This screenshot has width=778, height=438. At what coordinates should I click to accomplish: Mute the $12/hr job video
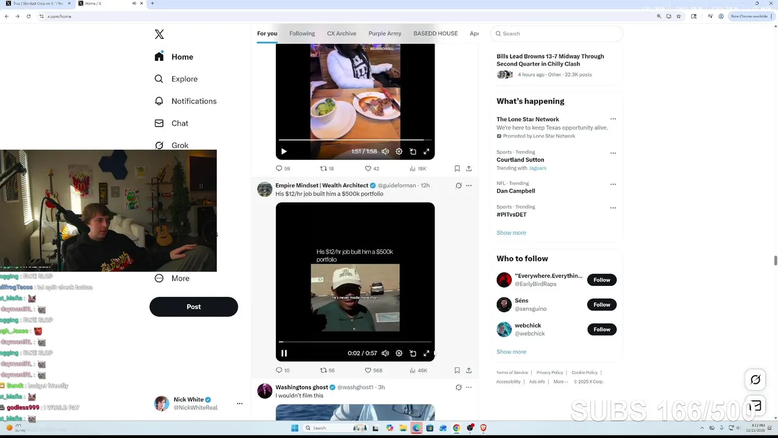[385, 353]
